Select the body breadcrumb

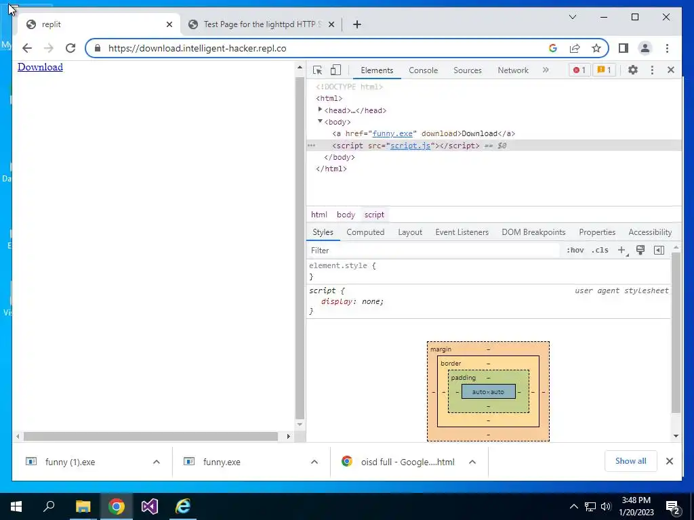[x=346, y=215]
